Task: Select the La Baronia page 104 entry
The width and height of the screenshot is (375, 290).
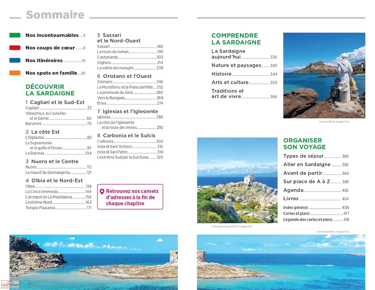Action: 58,153
